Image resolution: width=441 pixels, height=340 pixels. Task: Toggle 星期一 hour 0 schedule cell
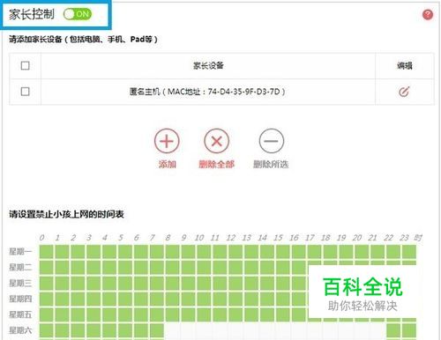tap(47, 252)
